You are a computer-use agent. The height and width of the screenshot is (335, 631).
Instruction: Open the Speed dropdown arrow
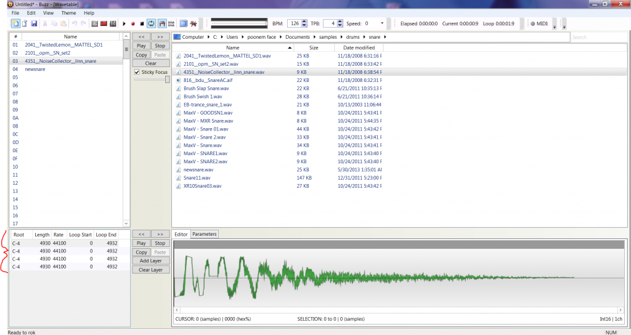tap(382, 23)
